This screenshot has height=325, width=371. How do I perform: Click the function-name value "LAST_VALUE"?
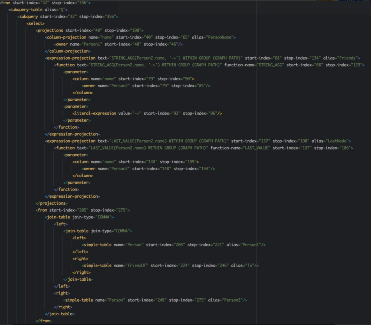click(257, 148)
